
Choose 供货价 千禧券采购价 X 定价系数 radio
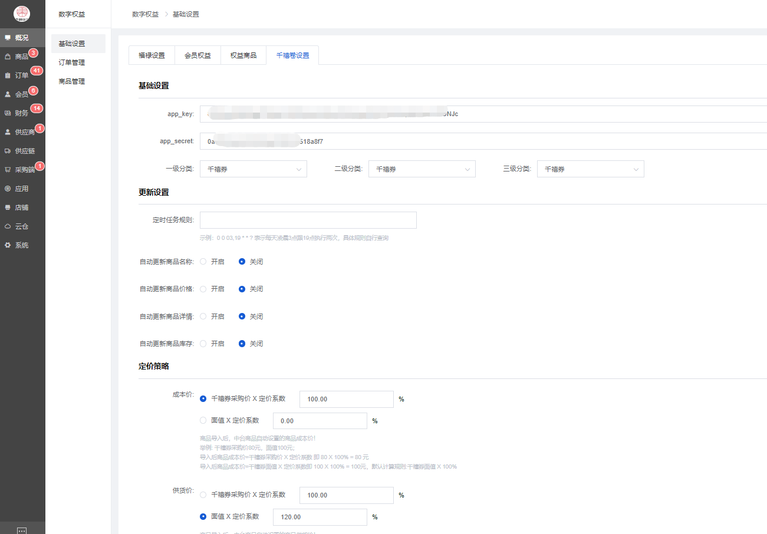[203, 495]
